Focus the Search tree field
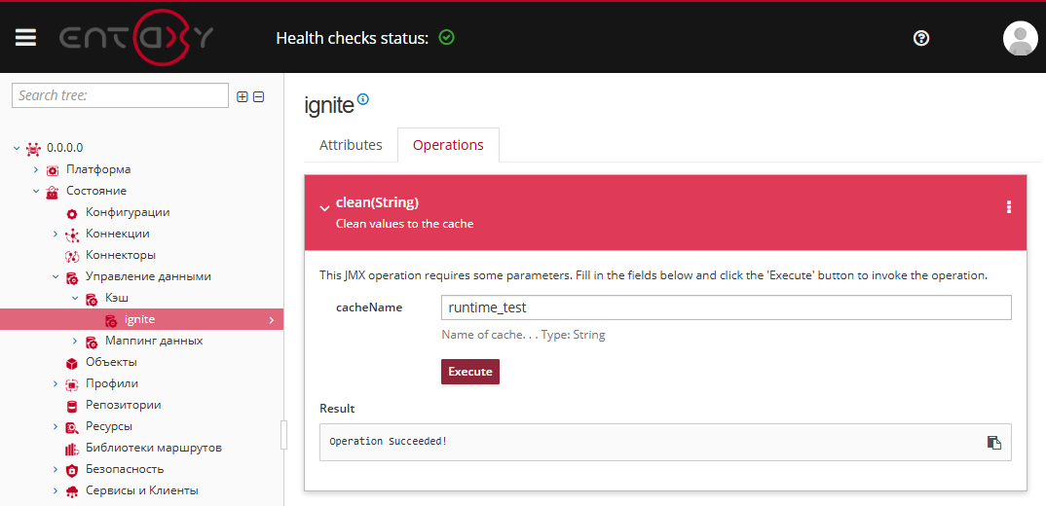Screen dimensions: 1046x506 pos(120,95)
